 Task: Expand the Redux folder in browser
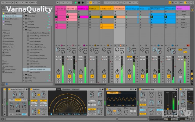[x=30, y=74]
